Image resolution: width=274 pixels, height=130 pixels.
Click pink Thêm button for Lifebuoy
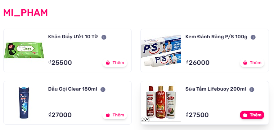[252, 115]
